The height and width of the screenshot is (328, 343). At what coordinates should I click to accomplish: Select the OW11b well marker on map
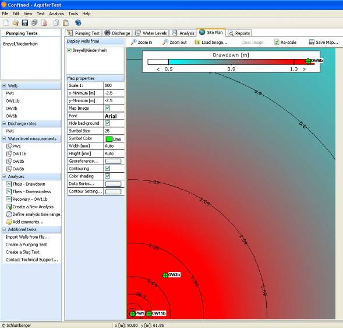(148, 314)
